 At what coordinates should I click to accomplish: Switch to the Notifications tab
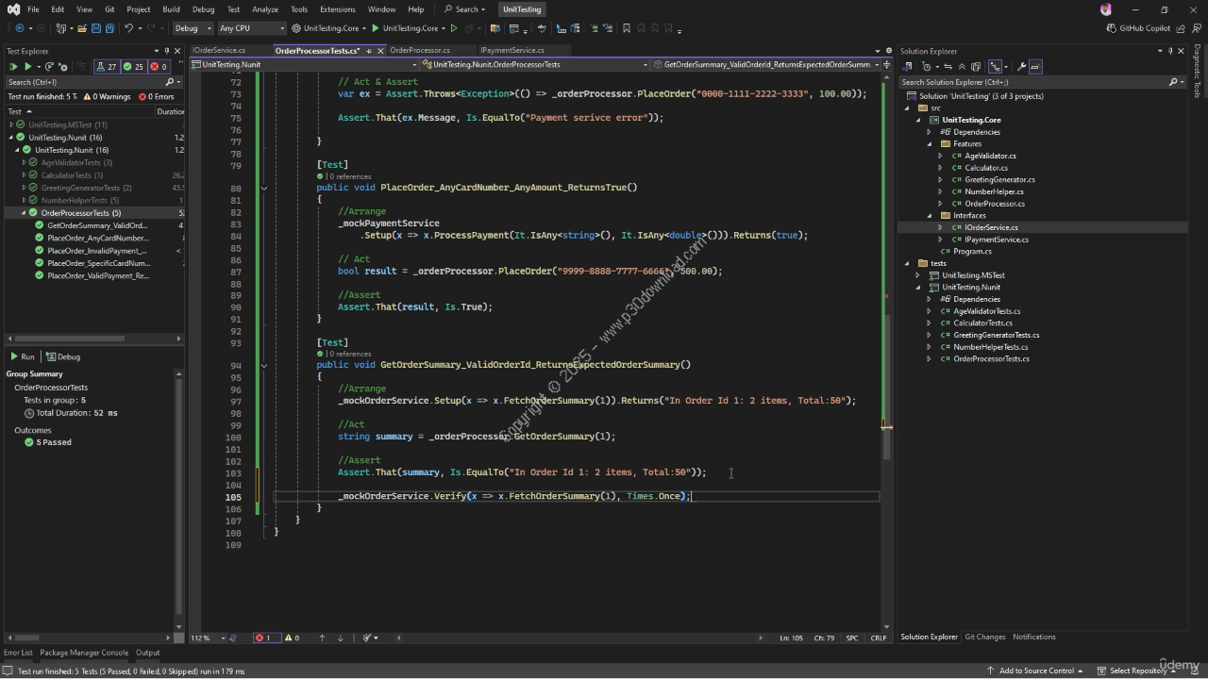pyautogui.click(x=1033, y=637)
